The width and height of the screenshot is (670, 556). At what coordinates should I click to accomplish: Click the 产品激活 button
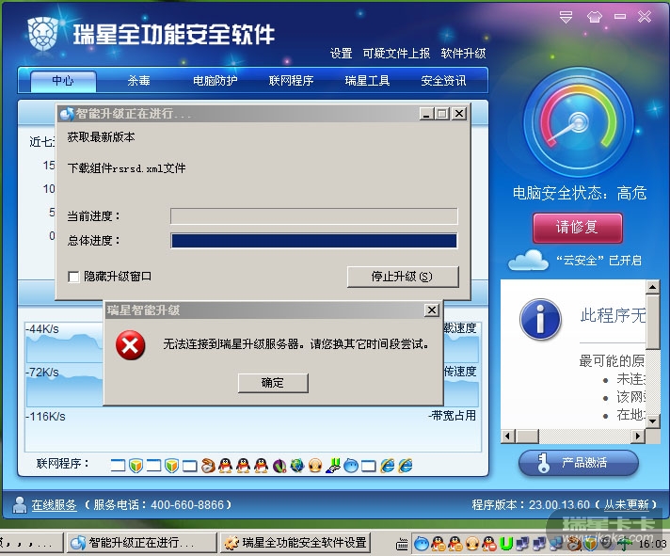[579, 463]
